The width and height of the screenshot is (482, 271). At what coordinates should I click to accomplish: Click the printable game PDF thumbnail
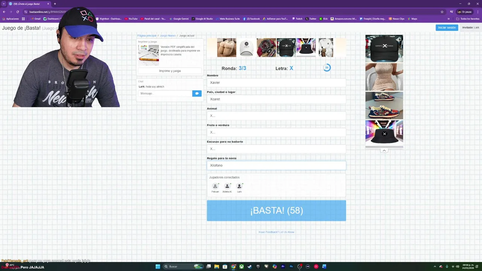tap(148, 55)
